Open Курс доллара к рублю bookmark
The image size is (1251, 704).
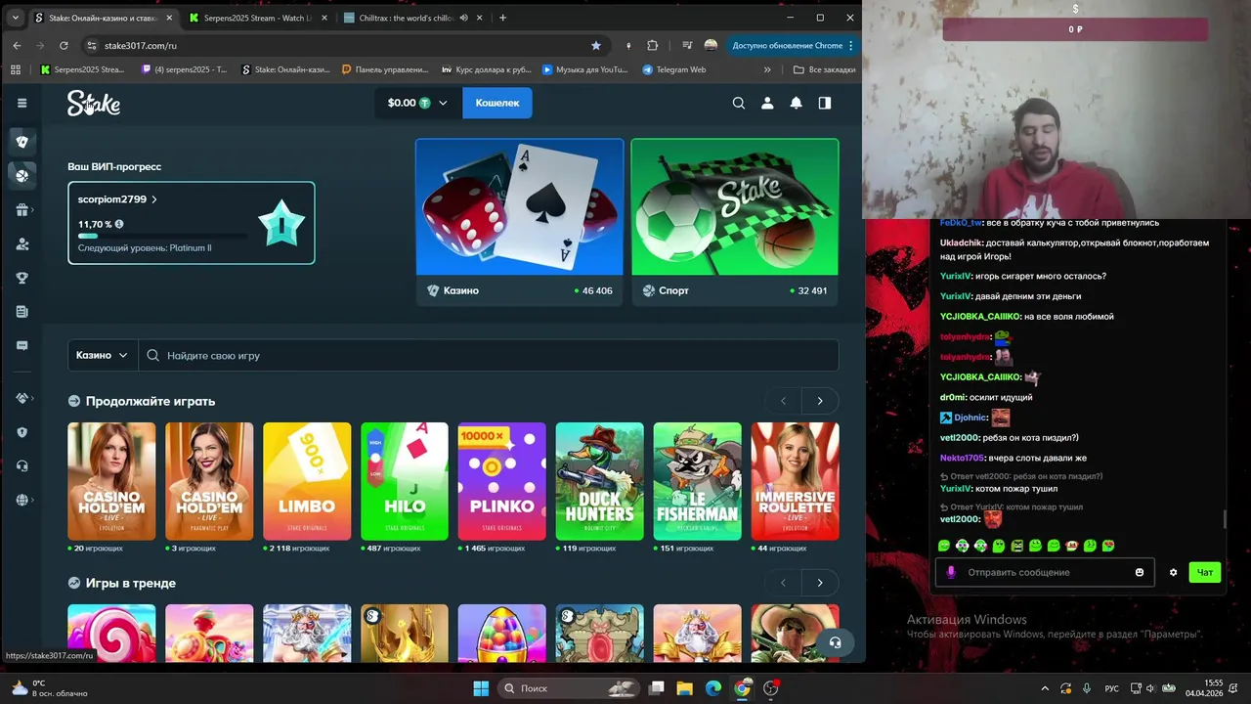[x=487, y=69]
